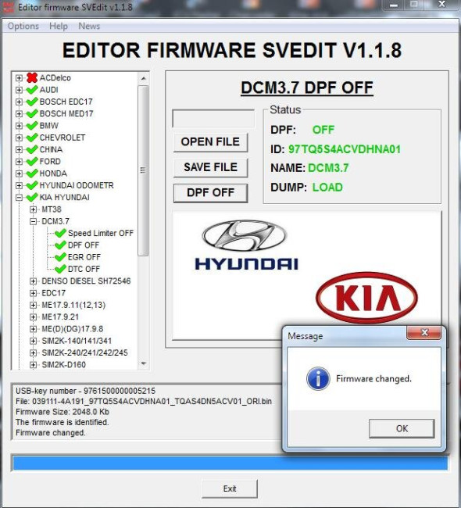This screenshot has height=508, width=461.
Task: Click OK in the Message dialog
Action: 402,428
